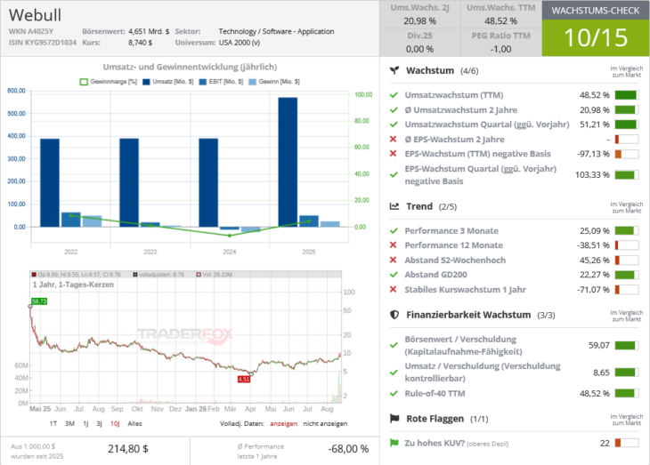Image resolution: width=650 pixels, height=465 pixels.
Task: Click checkmark next to Ø Umsatzwachstum 2 Jahre
Action: (394, 110)
